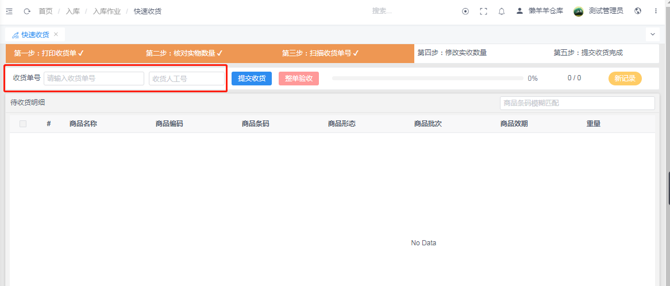This screenshot has height=286, width=670.
Task: Open the target/record icon in header
Action: pyautogui.click(x=465, y=11)
